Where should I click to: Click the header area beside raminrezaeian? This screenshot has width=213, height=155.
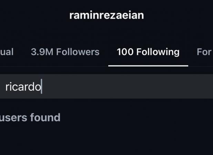(x=179, y=15)
